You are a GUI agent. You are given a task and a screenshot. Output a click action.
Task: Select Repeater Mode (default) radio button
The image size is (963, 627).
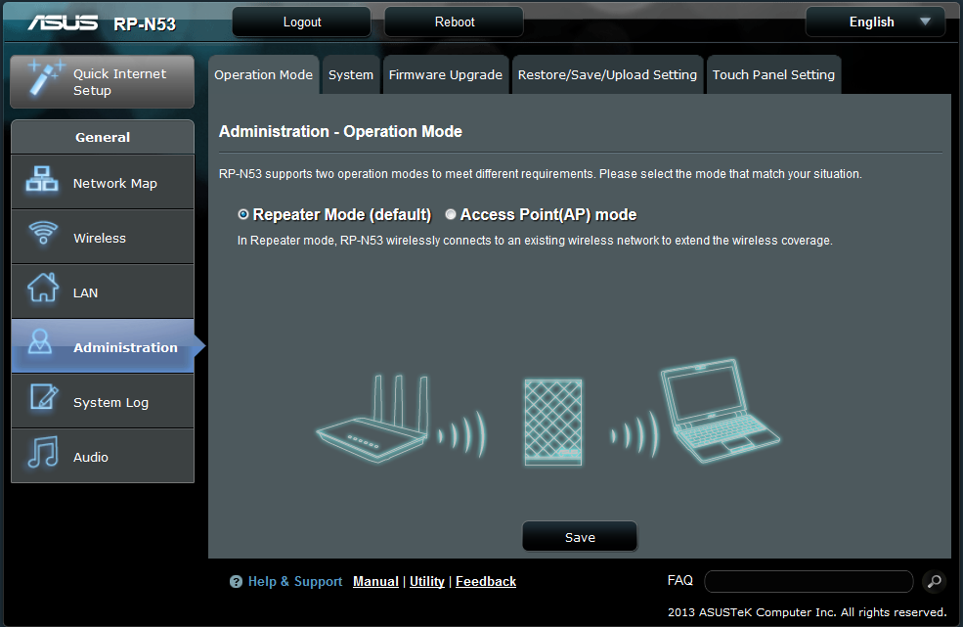pyautogui.click(x=243, y=214)
